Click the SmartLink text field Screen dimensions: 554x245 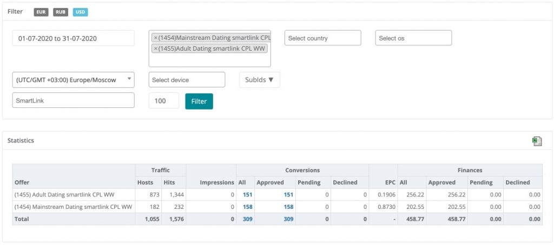pyautogui.click(x=73, y=100)
